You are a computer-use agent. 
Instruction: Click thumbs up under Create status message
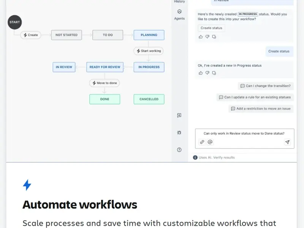pyautogui.click(x=201, y=37)
